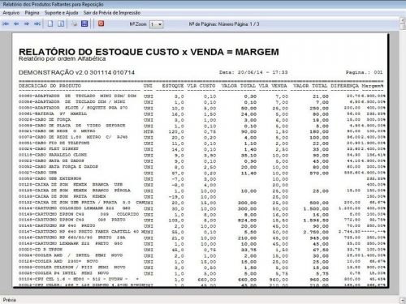The width and height of the screenshot is (406, 304).
Task: Go to the next page arrow
Action: pos(27,24)
